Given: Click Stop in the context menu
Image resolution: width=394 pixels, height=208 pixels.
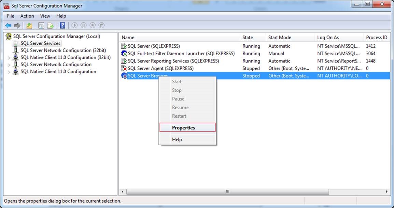Looking at the screenshot, I should point(187,90).
